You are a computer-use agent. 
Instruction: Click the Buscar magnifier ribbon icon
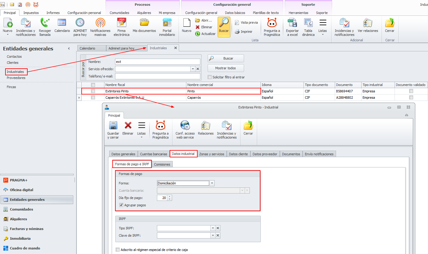pyautogui.click(x=224, y=27)
